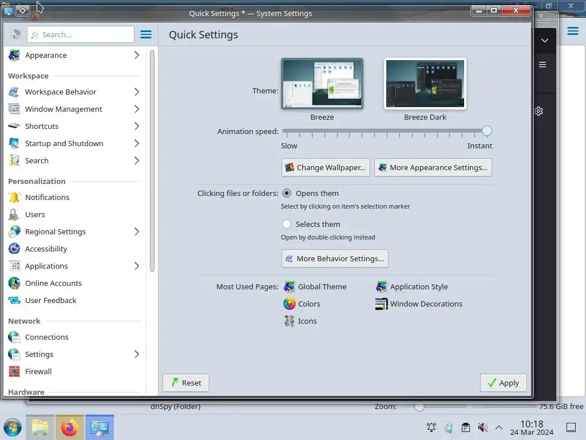Click the Change Wallpaper button
Viewport: 586px width, 440px height.
(x=326, y=167)
